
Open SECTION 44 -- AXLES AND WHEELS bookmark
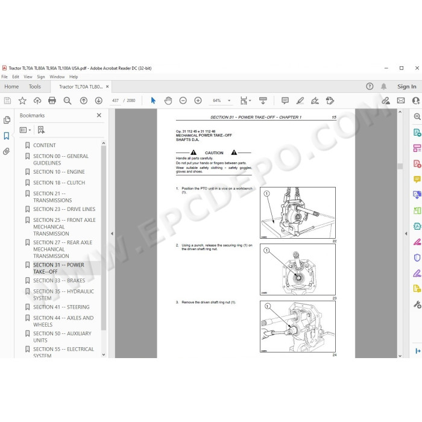(63, 321)
